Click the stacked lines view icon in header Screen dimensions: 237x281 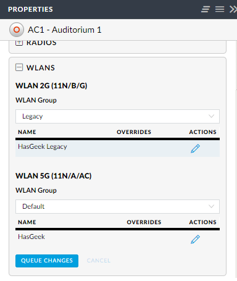coord(206,9)
